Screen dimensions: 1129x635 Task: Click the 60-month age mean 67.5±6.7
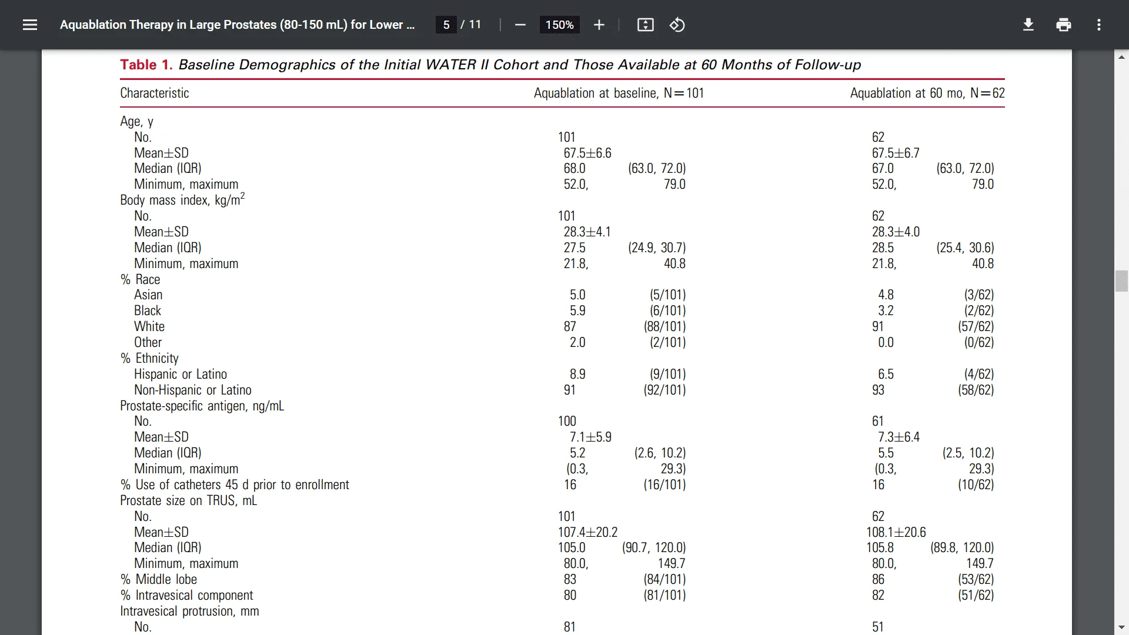[x=896, y=153]
